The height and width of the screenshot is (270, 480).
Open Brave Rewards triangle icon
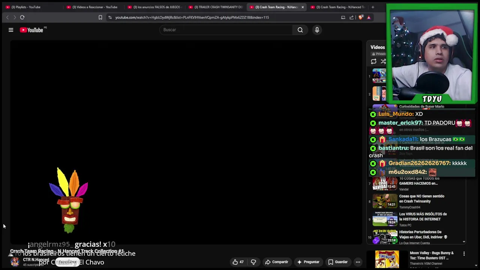pyautogui.click(x=369, y=17)
